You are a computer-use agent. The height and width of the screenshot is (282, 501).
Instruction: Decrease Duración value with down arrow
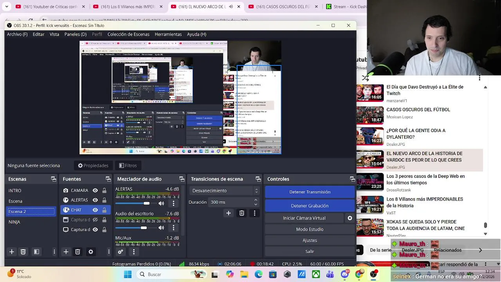(256, 204)
